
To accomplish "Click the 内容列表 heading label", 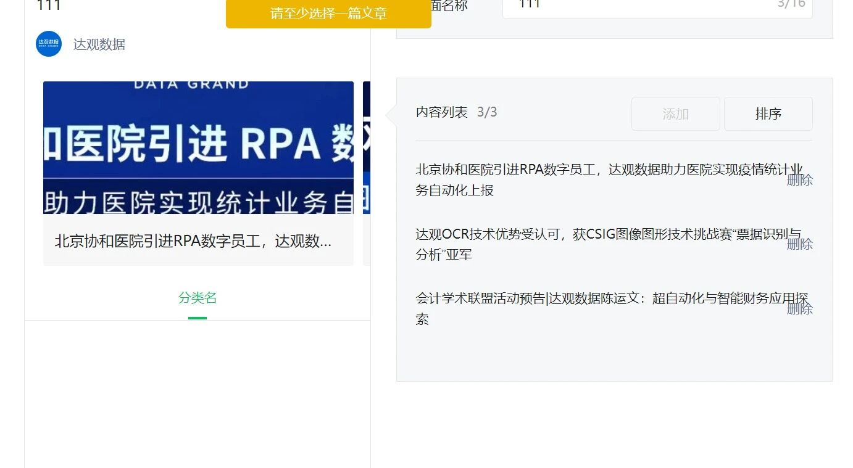I will pos(442,112).
